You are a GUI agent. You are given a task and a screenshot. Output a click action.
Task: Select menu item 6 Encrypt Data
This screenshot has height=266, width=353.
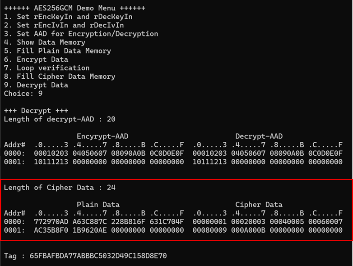(36, 59)
